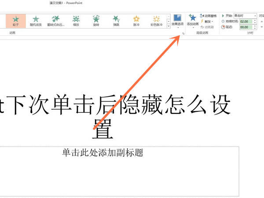
Task: Choose the 弹跳 (Bounce) animation
Action: point(116,21)
